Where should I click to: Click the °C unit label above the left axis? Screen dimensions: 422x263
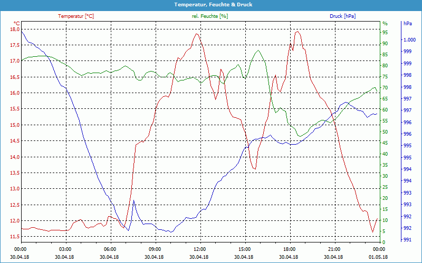pyautogui.click(x=16, y=24)
